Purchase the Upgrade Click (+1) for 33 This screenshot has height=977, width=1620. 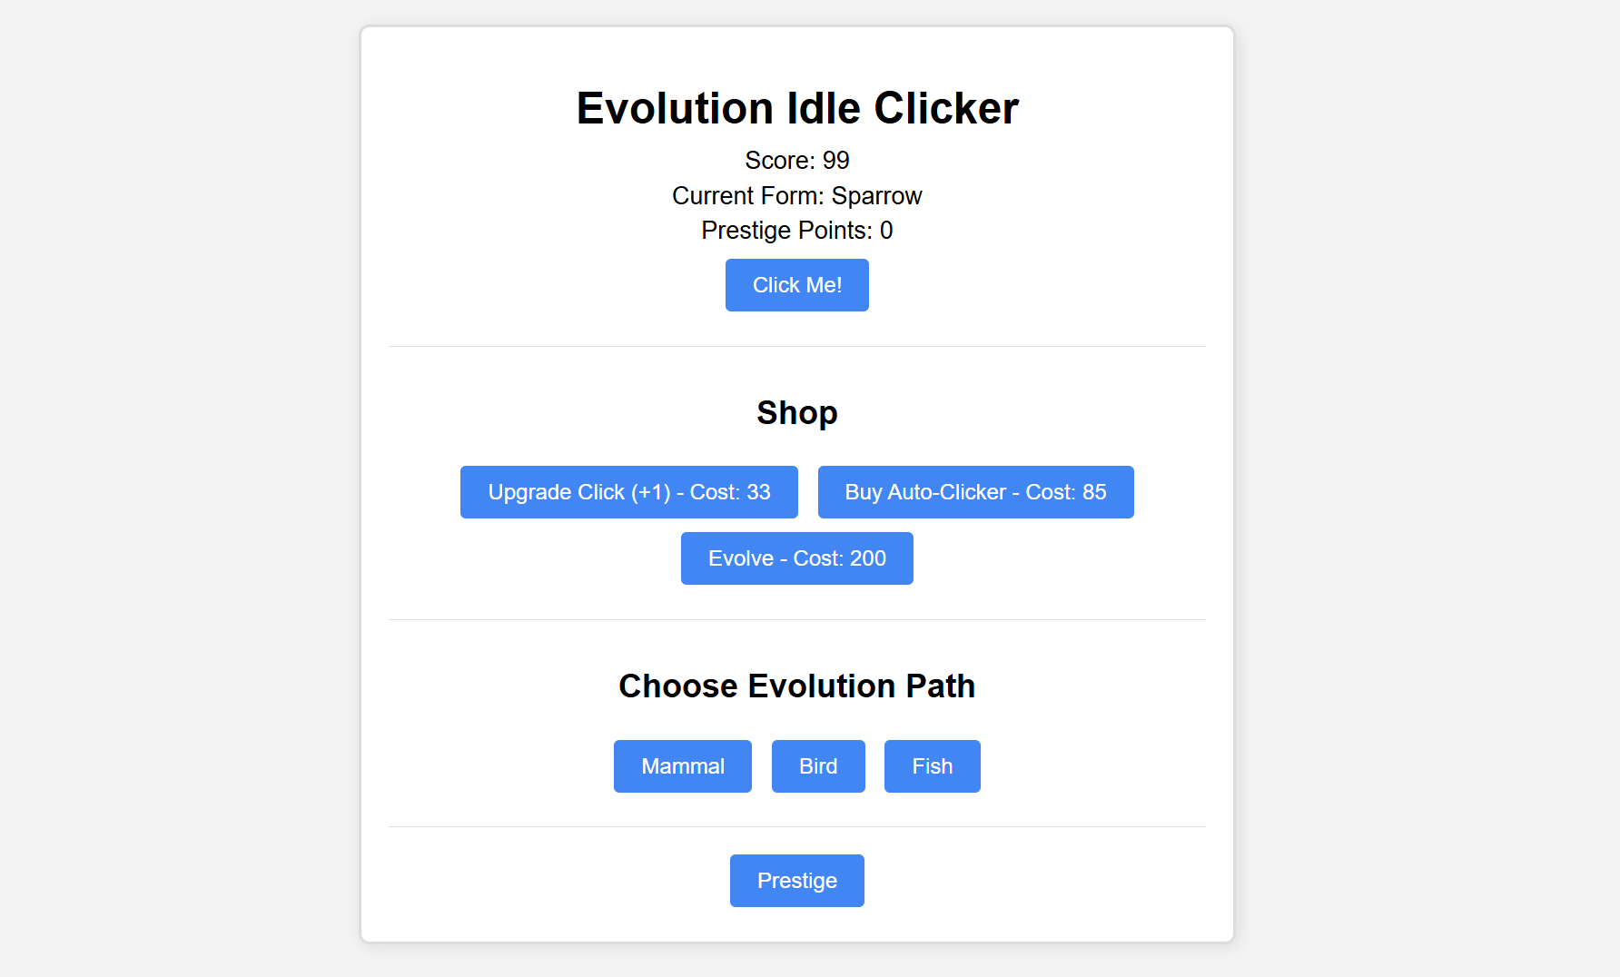(x=628, y=491)
